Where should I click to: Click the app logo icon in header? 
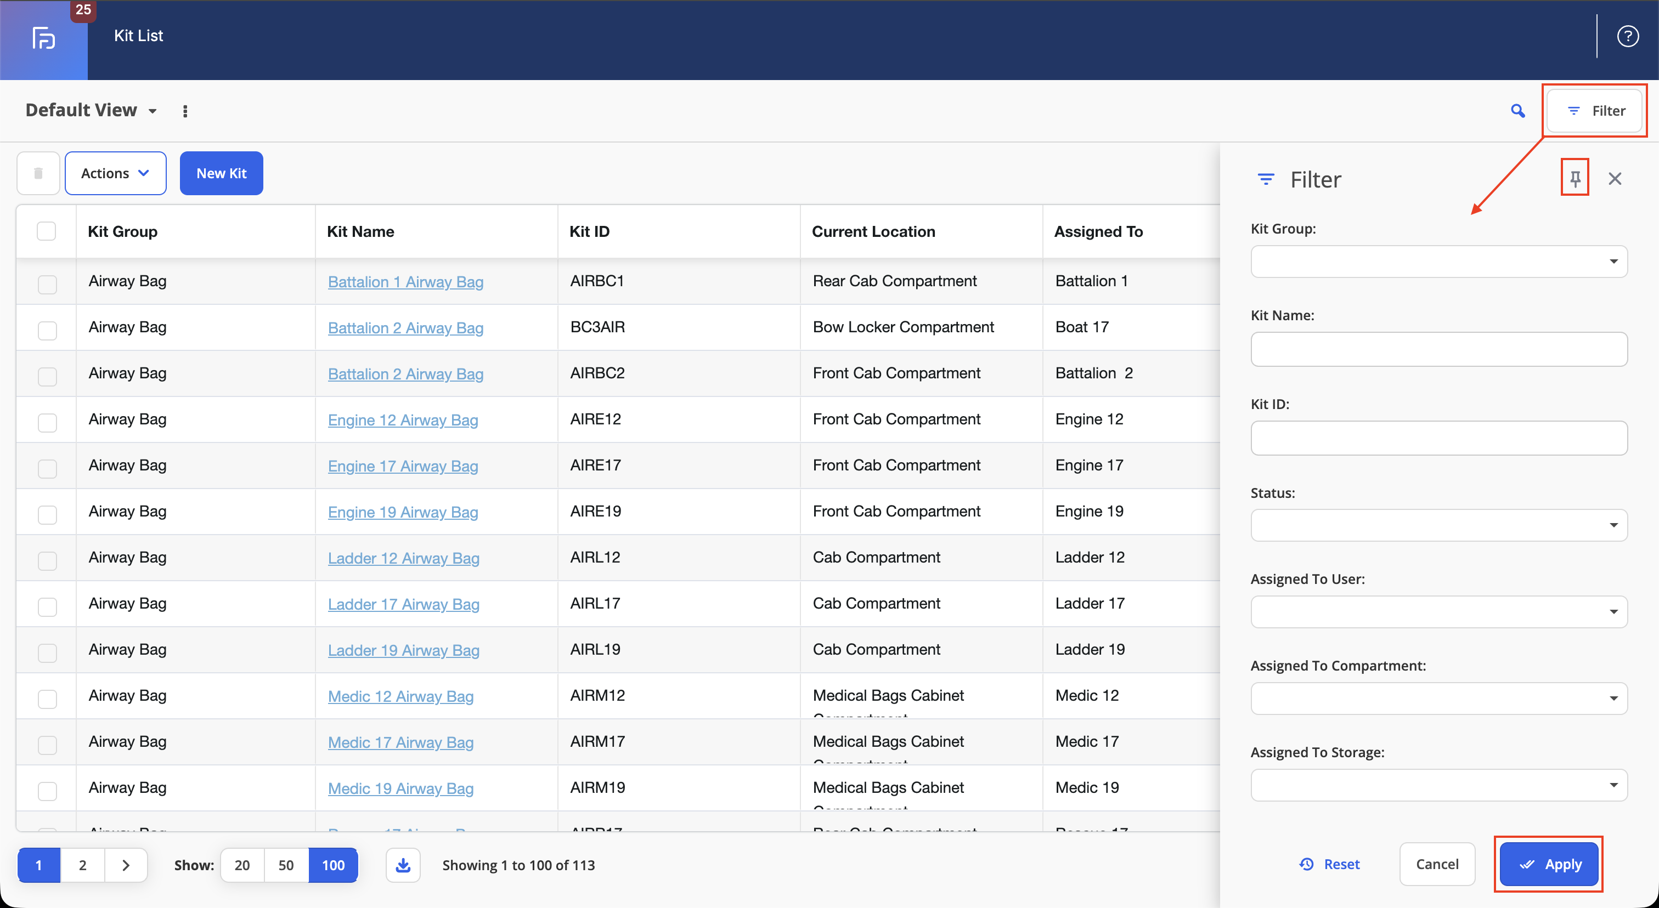click(43, 38)
